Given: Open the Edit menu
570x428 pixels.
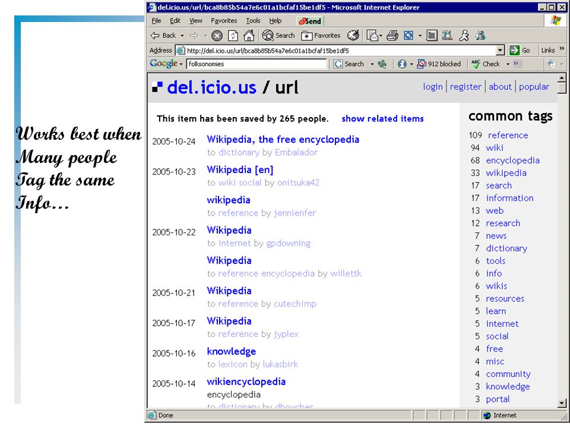Looking at the screenshot, I should tap(175, 21).
